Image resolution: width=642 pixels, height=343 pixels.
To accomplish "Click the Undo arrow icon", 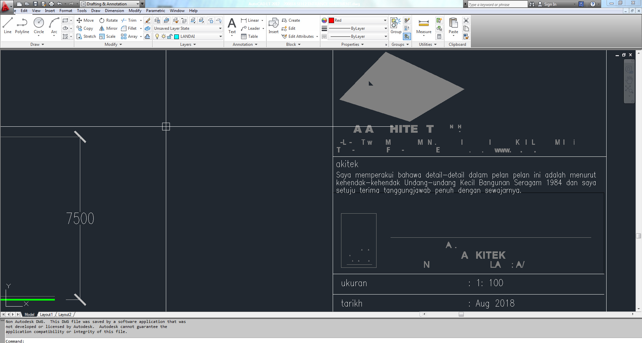I will point(60,4).
